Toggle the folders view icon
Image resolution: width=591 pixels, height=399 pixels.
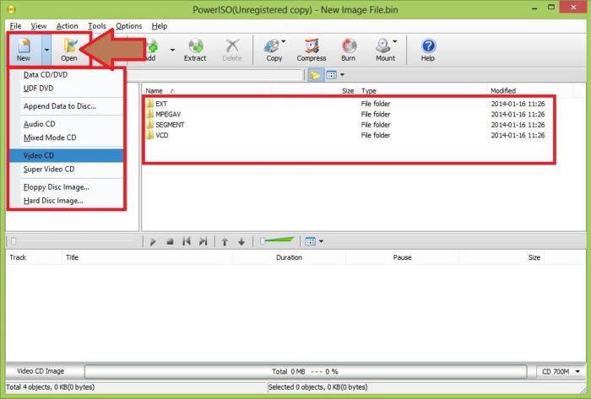[315, 75]
